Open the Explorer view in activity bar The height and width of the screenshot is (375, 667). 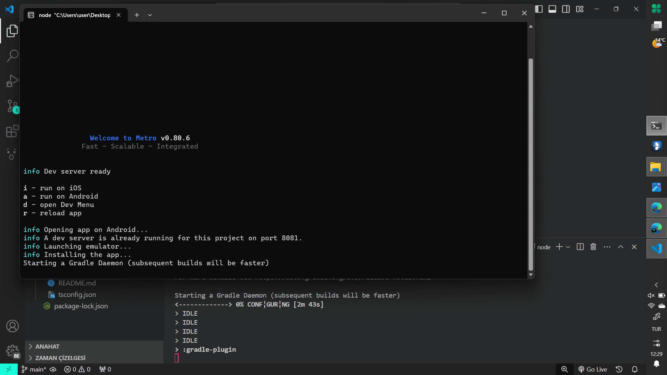point(12,31)
